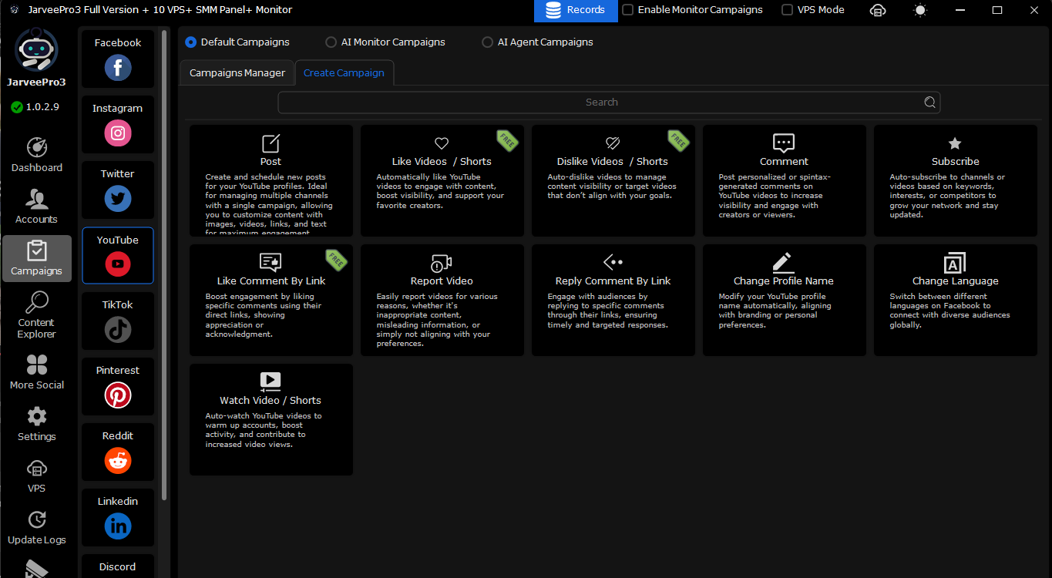
Task: Select AI Monitor Campaigns radio button
Action: pyautogui.click(x=331, y=42)
